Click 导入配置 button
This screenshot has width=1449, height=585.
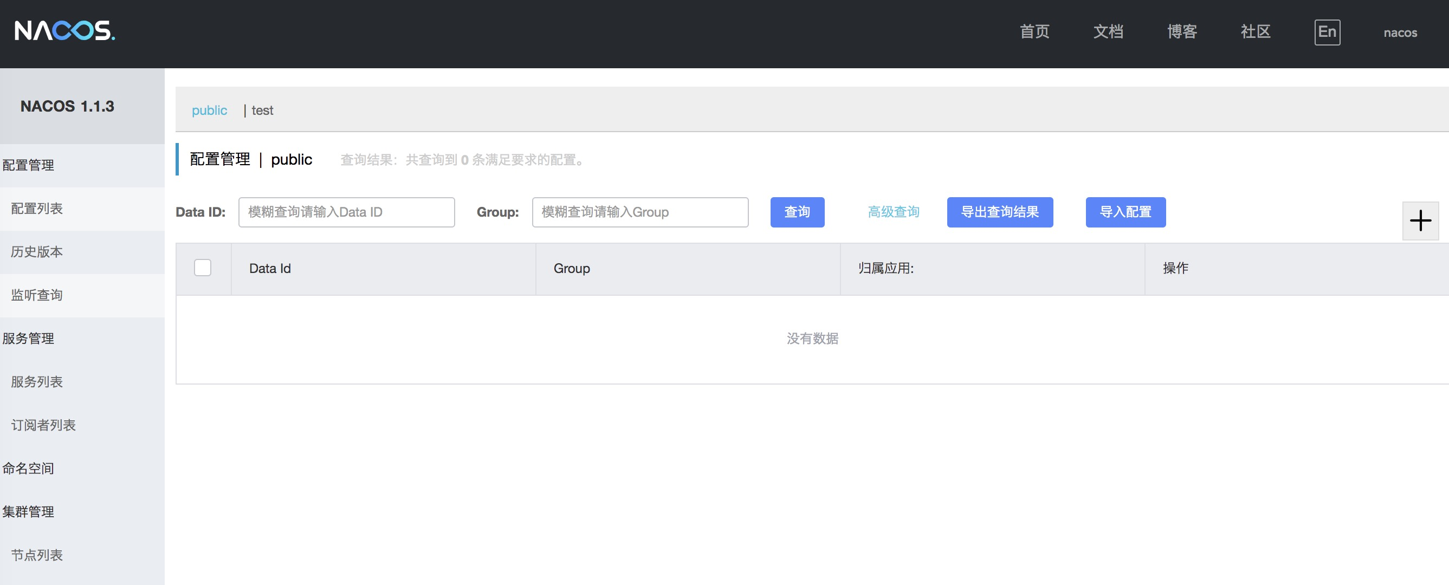[1125, 212]
